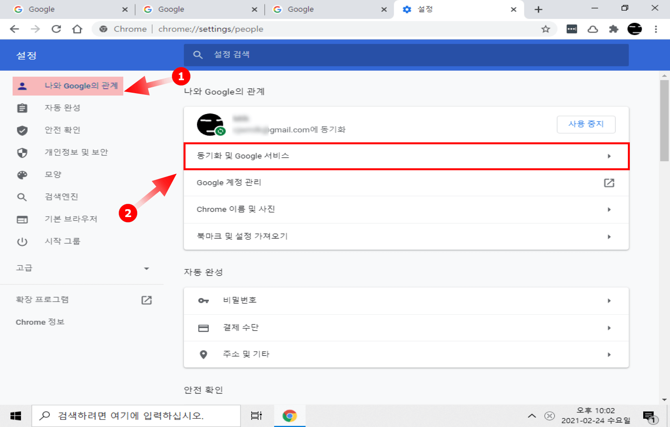Screen dimensions: 670x427
Task: Open the profile avatar in toolbar
Action: coord(635,29)
